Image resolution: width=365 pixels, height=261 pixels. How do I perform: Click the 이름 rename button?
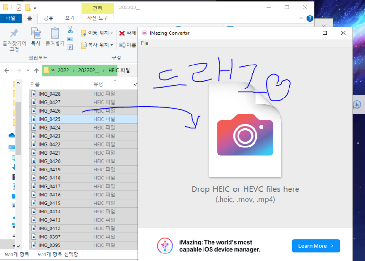click(x=127, y=45)
